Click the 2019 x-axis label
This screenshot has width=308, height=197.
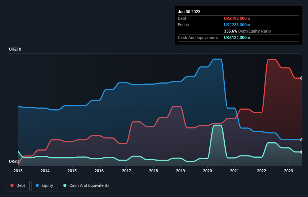pos(180,171)
